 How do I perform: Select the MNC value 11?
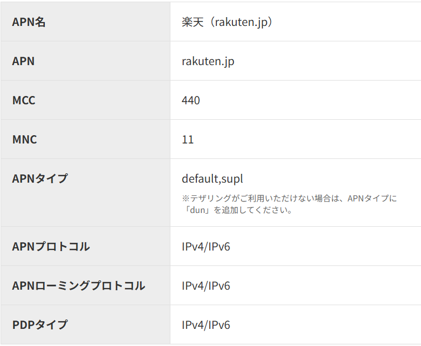tap(188, 140)
